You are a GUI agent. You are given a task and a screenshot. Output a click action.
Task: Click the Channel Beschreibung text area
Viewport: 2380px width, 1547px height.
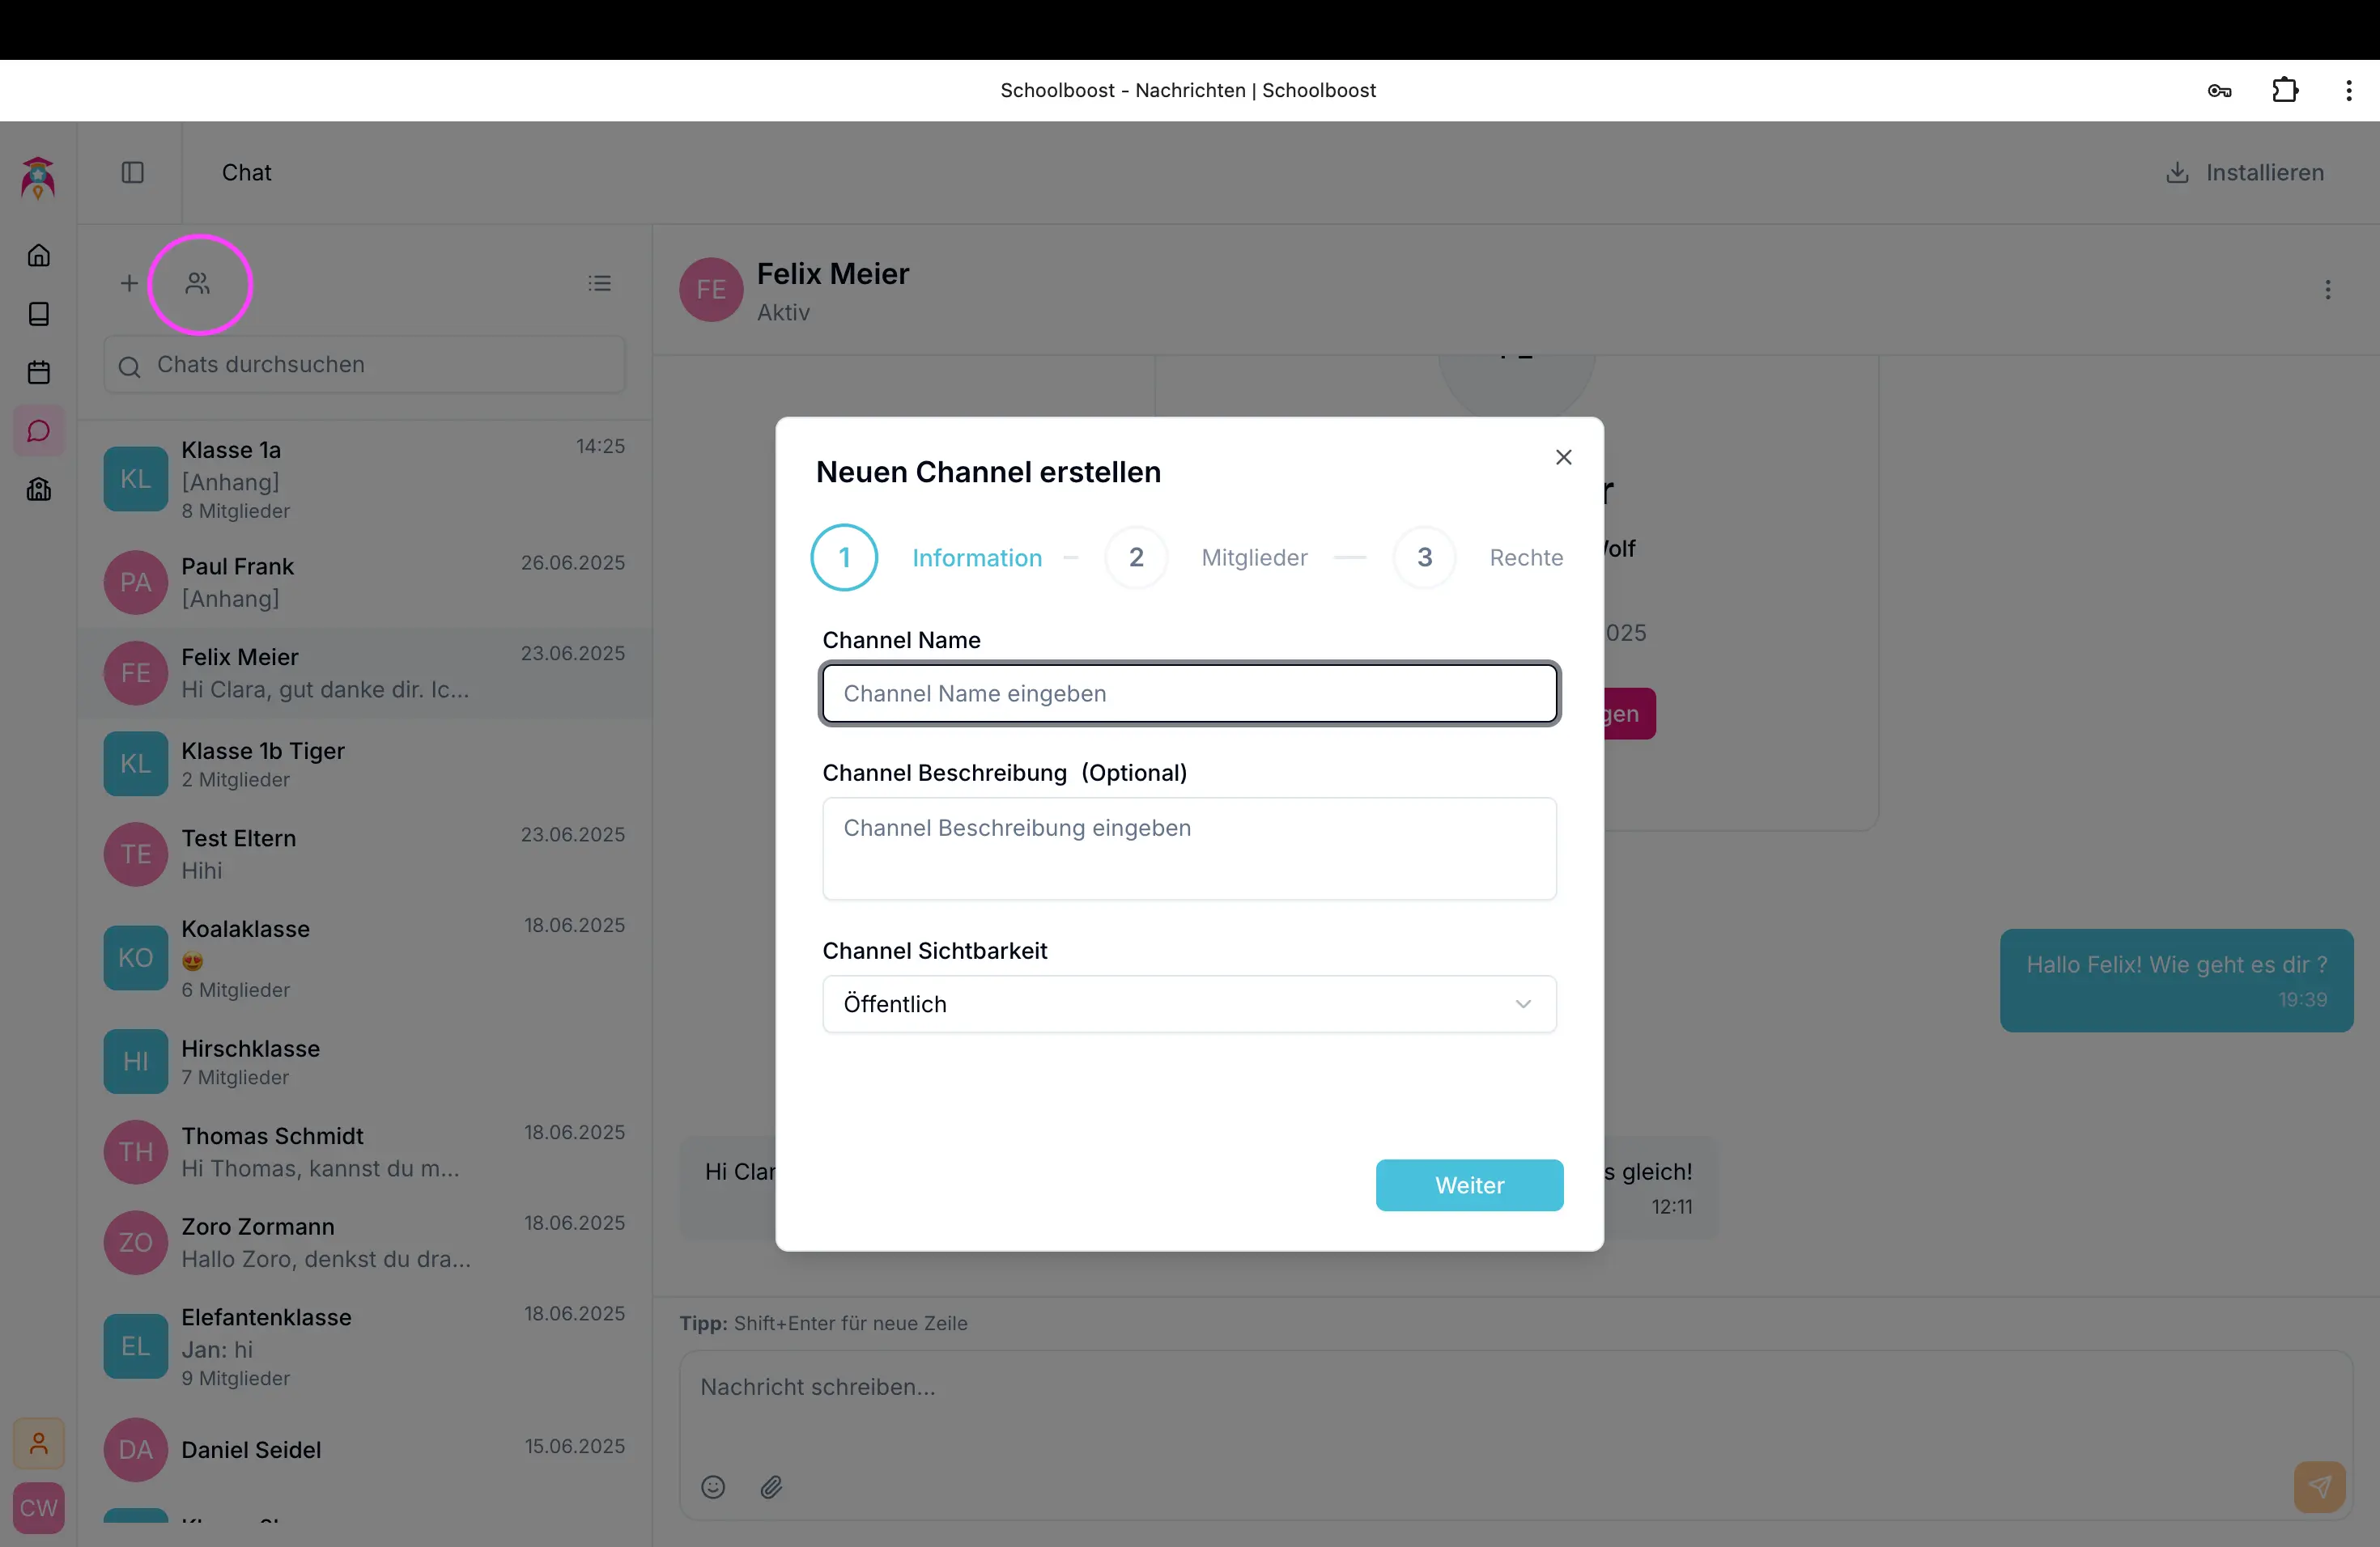tap(1188, 849)
